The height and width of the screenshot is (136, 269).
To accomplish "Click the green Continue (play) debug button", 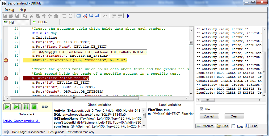I will click(7, 107).
